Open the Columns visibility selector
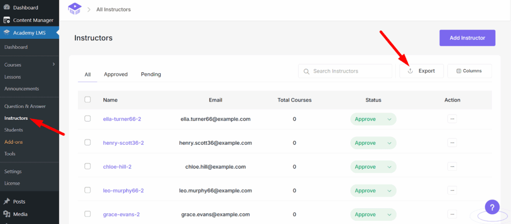511x224 pixels. coord(469,71)
